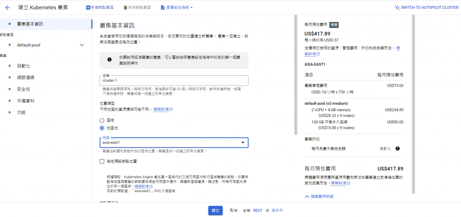Screen dimensions: 461x217
Task: Click 移除節點集區 trash button
Action: (x=137, y=7)
